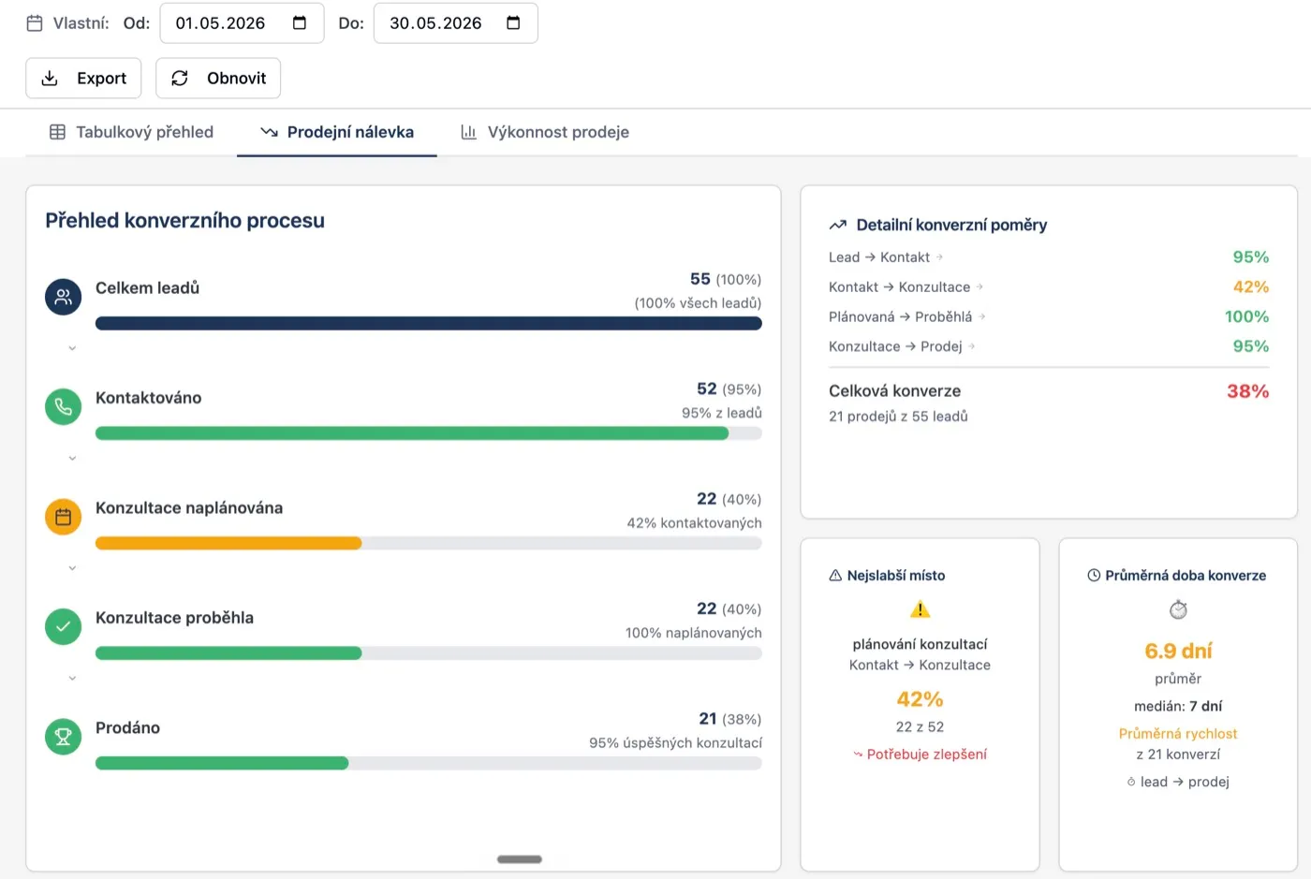
Task: Select the Prodejní nálevka tab
Action: (337, 132)
